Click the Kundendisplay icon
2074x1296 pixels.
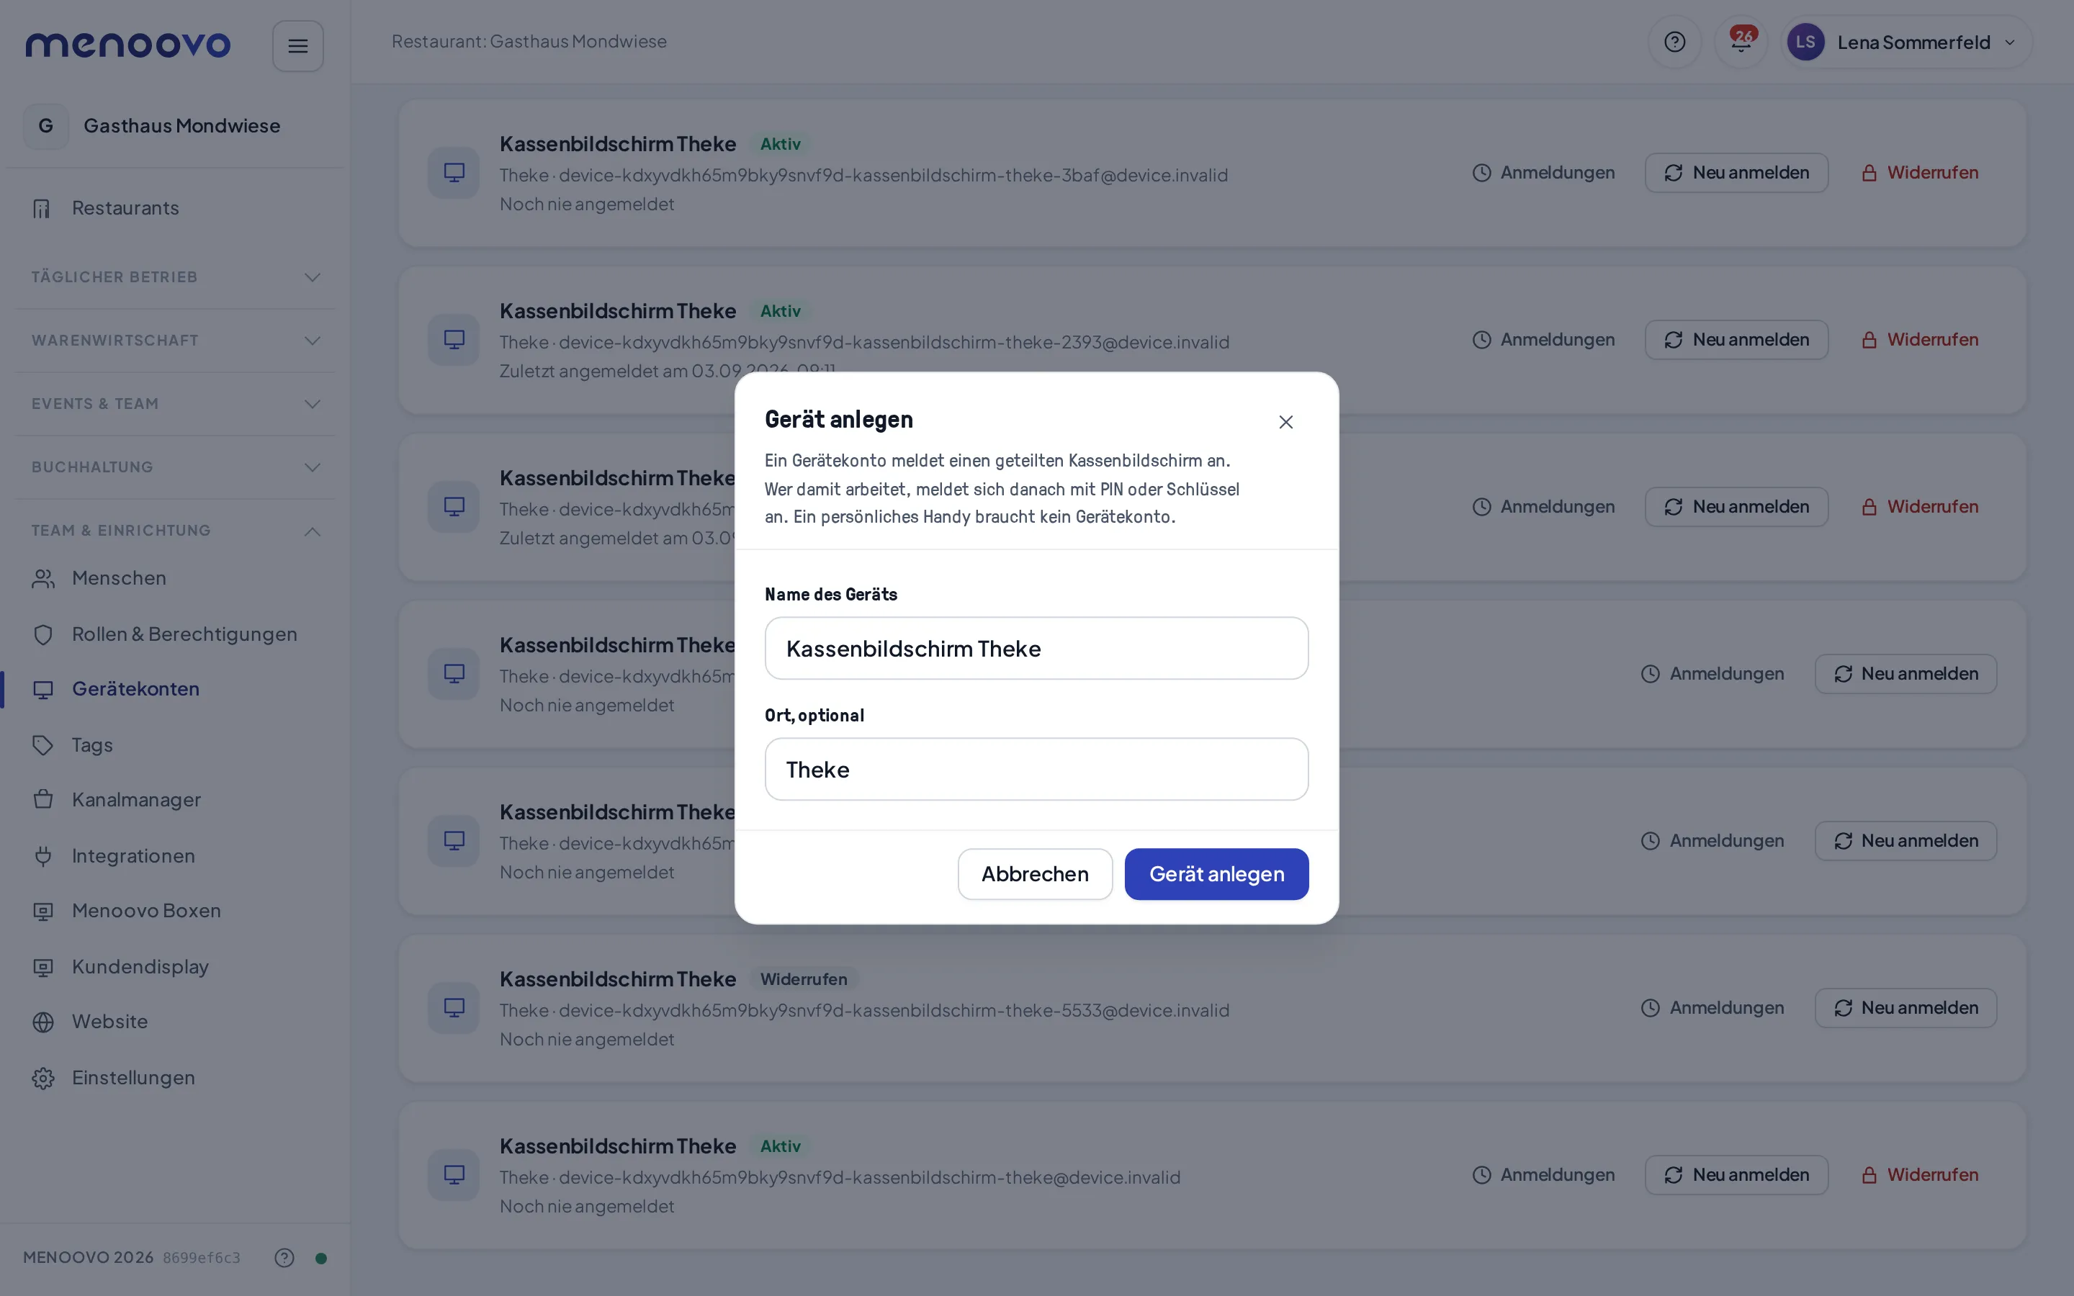tap(43, 967)
